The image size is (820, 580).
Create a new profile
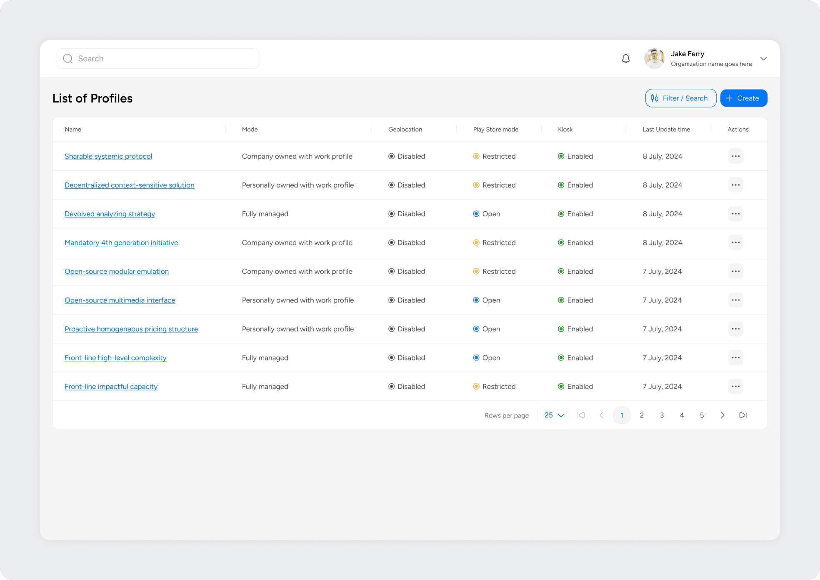coord(743,98)
